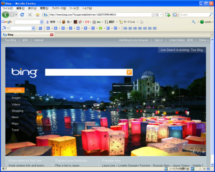Reload the current page
Image resolution: width=215 pixels, height=172 pixels.
tap(22, 15)
